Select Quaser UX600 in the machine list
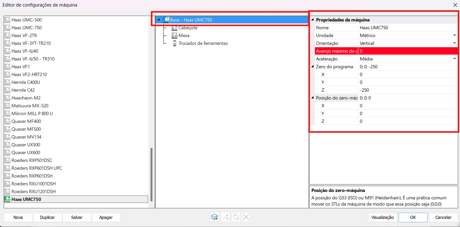Image resolution: width=460 pixels, height=227 pixels. 26,152
